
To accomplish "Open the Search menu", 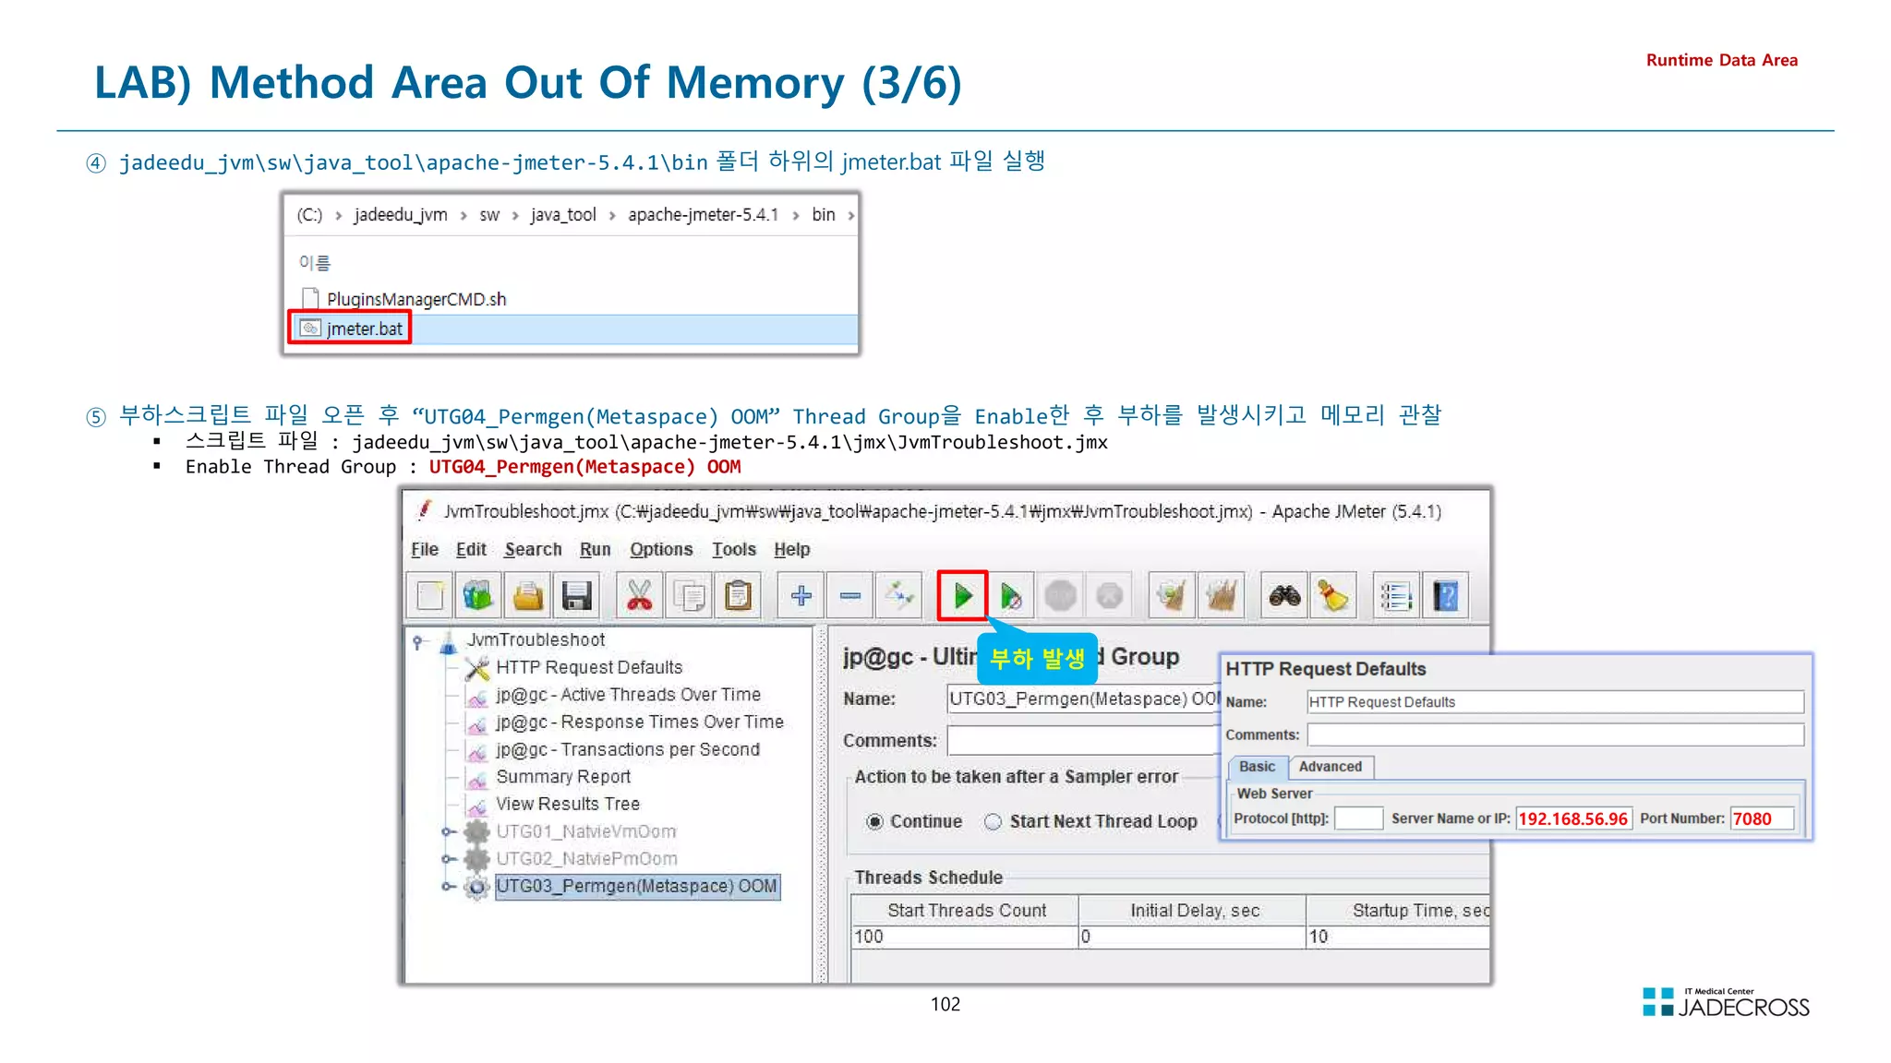I will [x=533, y=549].
